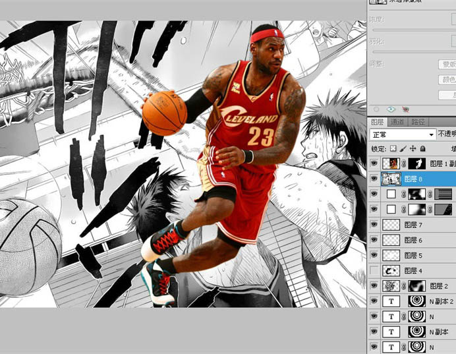This screenshot has width=456, height=354.
Task: Hide the 图层 6 layer
Action: 374,240
